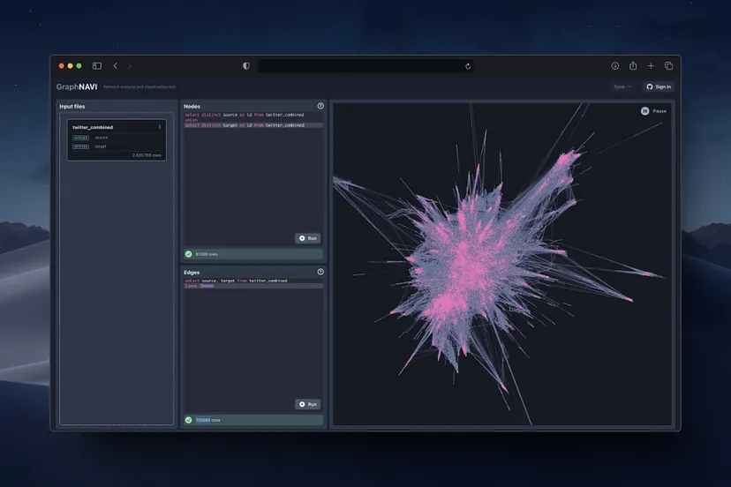Open the Nodes panel help icon
This screenshot has height=487, width=731.
(320, 106)
